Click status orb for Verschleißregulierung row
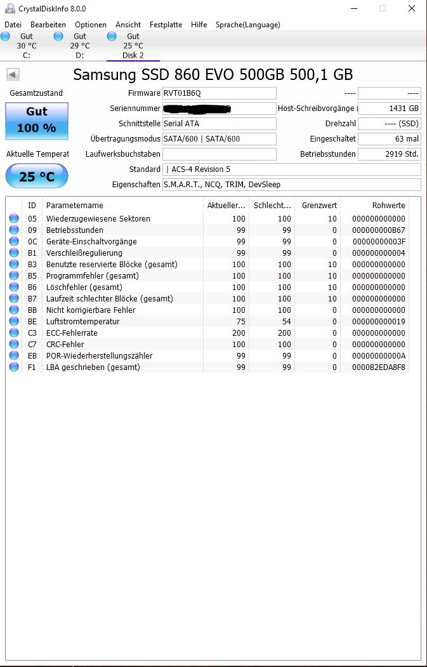Image resolution: width=427 pixels, height=667 pixels. click(14, 253)
